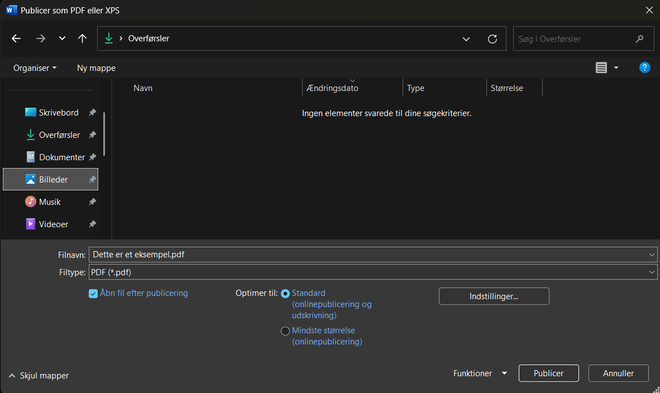
Task: Click the Annuller button
Action: [x=618, y=373]
